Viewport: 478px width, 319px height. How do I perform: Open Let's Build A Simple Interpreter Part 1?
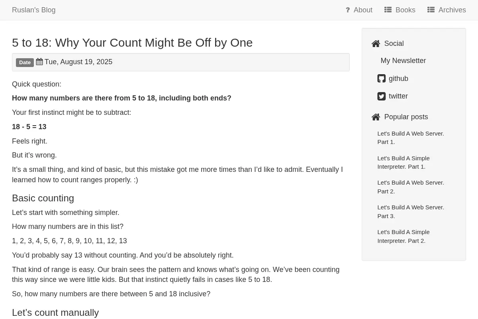coord(404,162)
